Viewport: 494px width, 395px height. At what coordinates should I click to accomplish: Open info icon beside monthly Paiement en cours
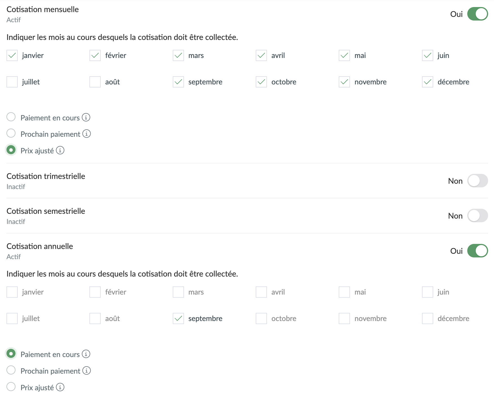(86, 117)
